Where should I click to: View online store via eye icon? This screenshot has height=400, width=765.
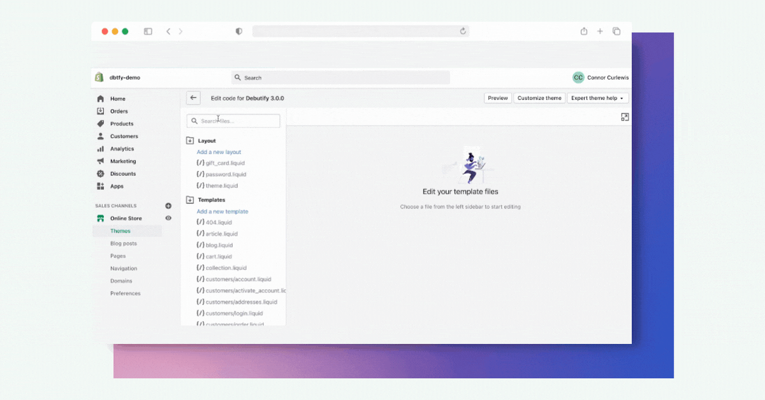(x=168, y=218)
